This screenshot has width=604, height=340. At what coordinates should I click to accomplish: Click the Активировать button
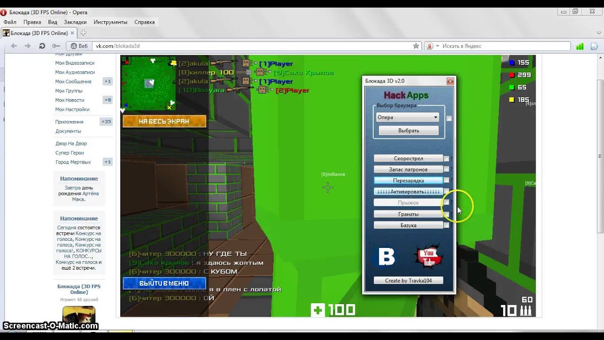pos(409,192)
